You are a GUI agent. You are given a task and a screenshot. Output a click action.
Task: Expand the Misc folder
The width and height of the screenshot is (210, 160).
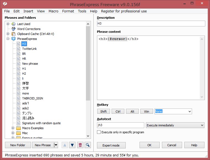(13, 133)
